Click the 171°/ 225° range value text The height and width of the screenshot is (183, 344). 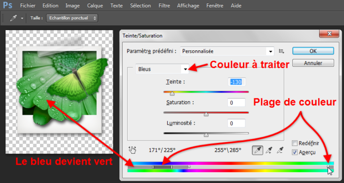click(162, 150)
